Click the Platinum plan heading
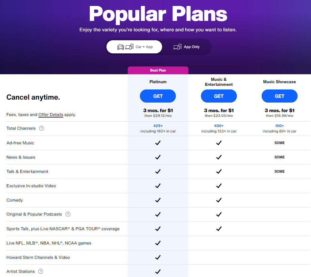This screenshot has height=277, width=311. pos(158,82)
